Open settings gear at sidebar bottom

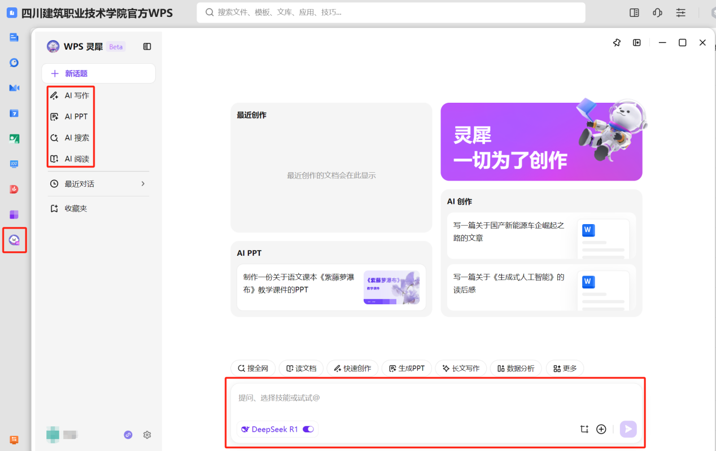click(x=147, y=435)
